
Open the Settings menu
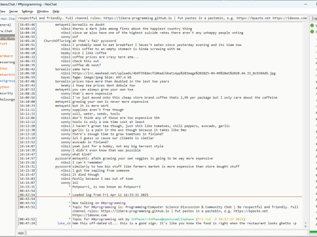pos(28,11)
